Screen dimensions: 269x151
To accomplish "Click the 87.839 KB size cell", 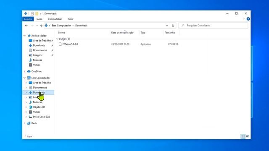I will coord(173,44).
